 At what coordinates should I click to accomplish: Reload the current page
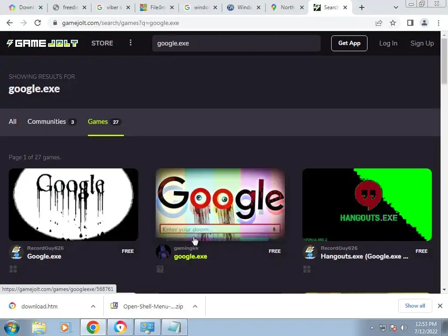(38, 23)
